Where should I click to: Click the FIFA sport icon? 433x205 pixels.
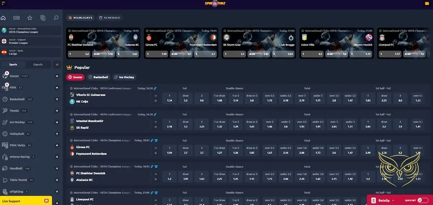click(x=5, y=88)
